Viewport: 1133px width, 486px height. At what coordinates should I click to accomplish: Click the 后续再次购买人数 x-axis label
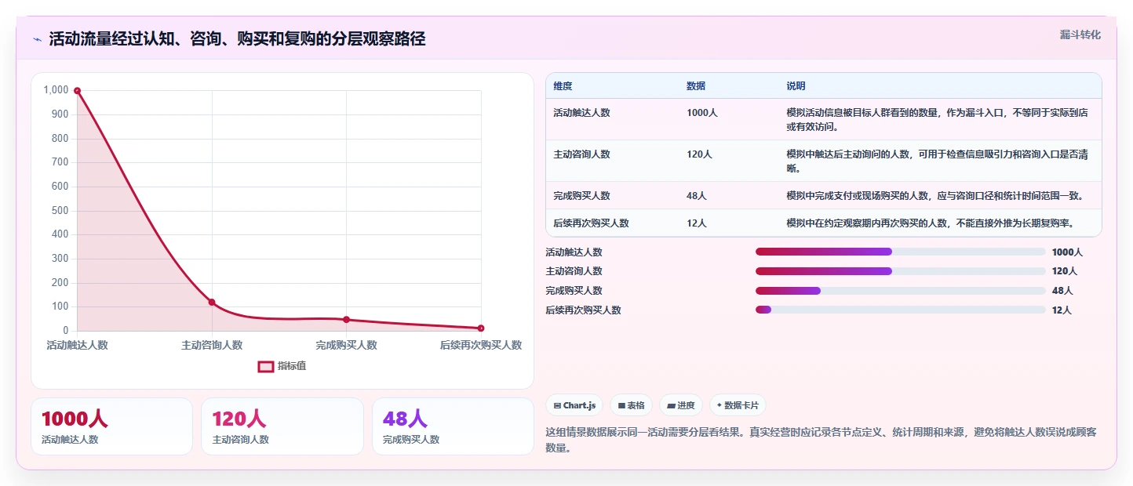[481, 345]
